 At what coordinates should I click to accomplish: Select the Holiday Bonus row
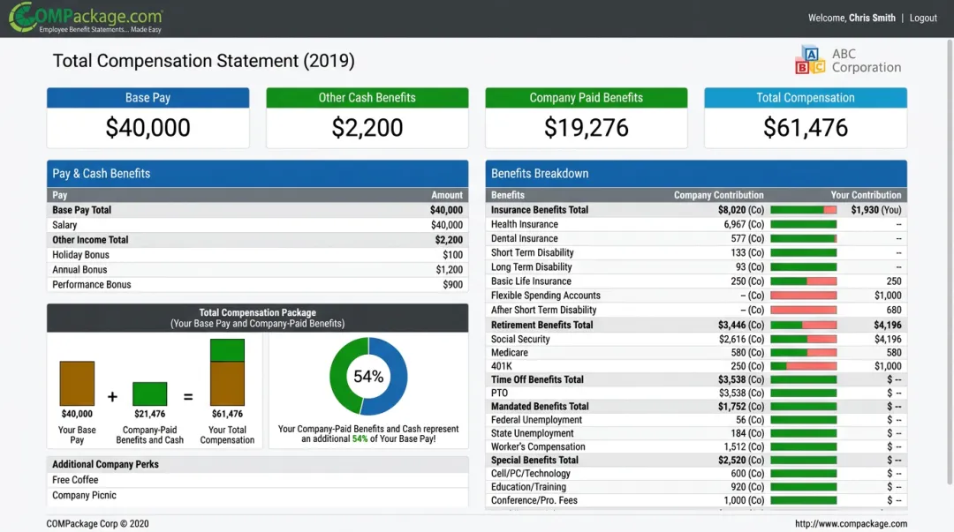pos(257,255)
